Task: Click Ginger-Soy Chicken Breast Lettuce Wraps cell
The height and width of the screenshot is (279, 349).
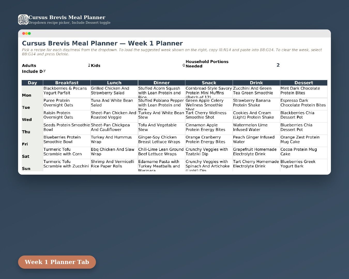Action: coord(162,141)
